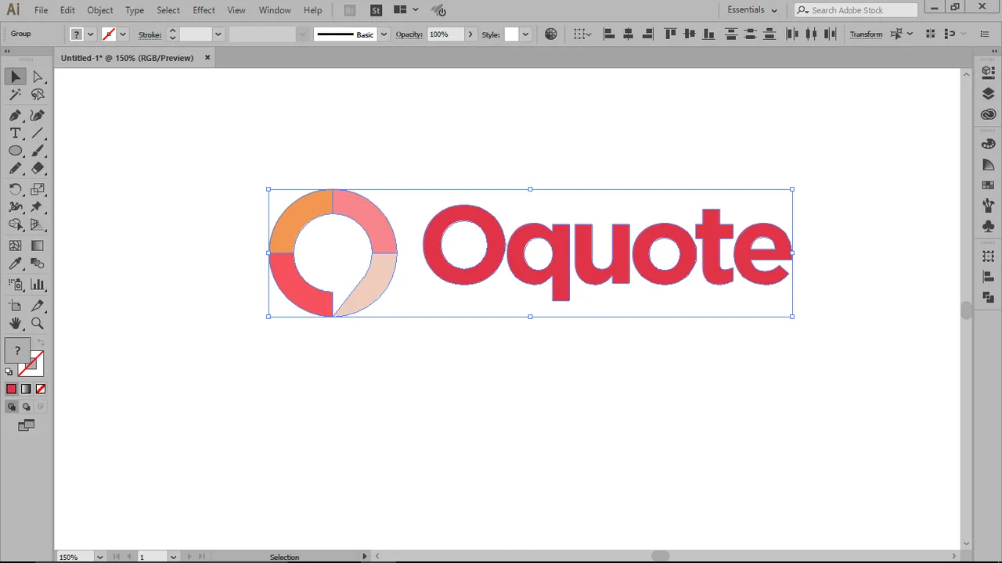The width and height of the screenshot is (1002, 563).
Task: Set paint type to Gradient
Action: (x=26, y=389)
